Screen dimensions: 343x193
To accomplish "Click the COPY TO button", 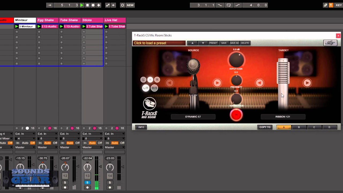I will pos(265,127).
